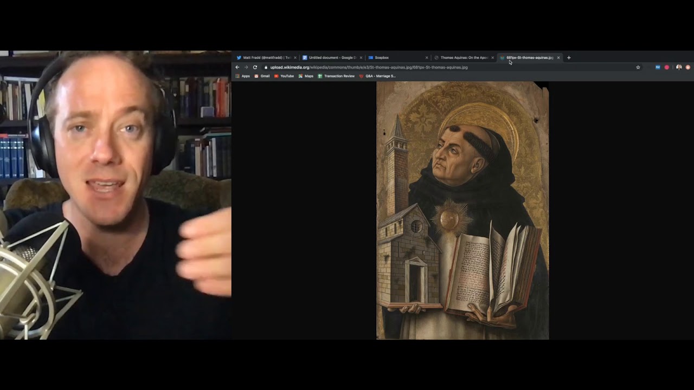Screen dimensions: 694x390
Task: Reload the Wikimedia image page
Action: point(255,67)
